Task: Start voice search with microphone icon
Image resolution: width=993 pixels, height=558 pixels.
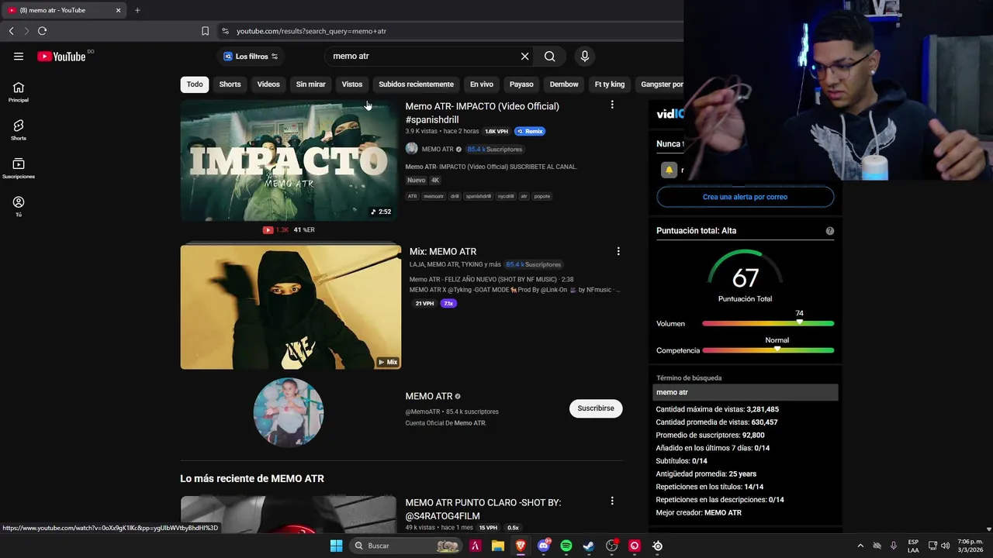Action: [x=585, y=57]
